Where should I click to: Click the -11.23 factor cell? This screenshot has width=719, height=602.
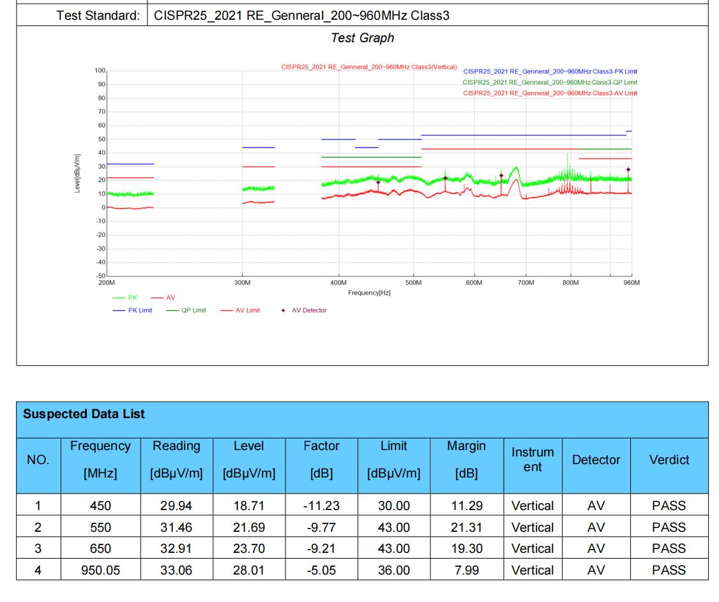click(321, 506)
